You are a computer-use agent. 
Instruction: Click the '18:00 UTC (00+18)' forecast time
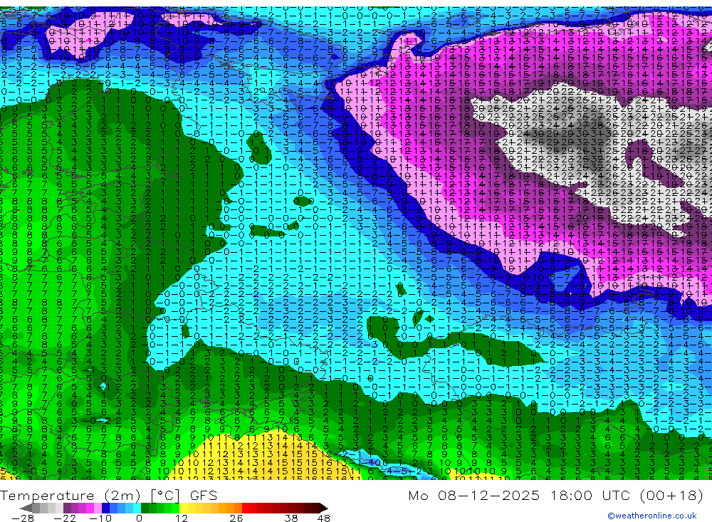click(627, 495)
